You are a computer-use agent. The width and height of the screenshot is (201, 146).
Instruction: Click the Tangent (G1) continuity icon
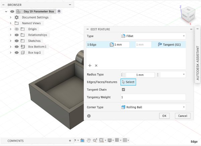tap(160, 45)
